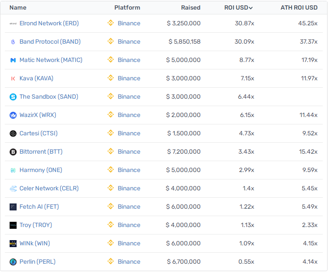
Task: Select ROI value 0.55x
Action: pos(246,262)
